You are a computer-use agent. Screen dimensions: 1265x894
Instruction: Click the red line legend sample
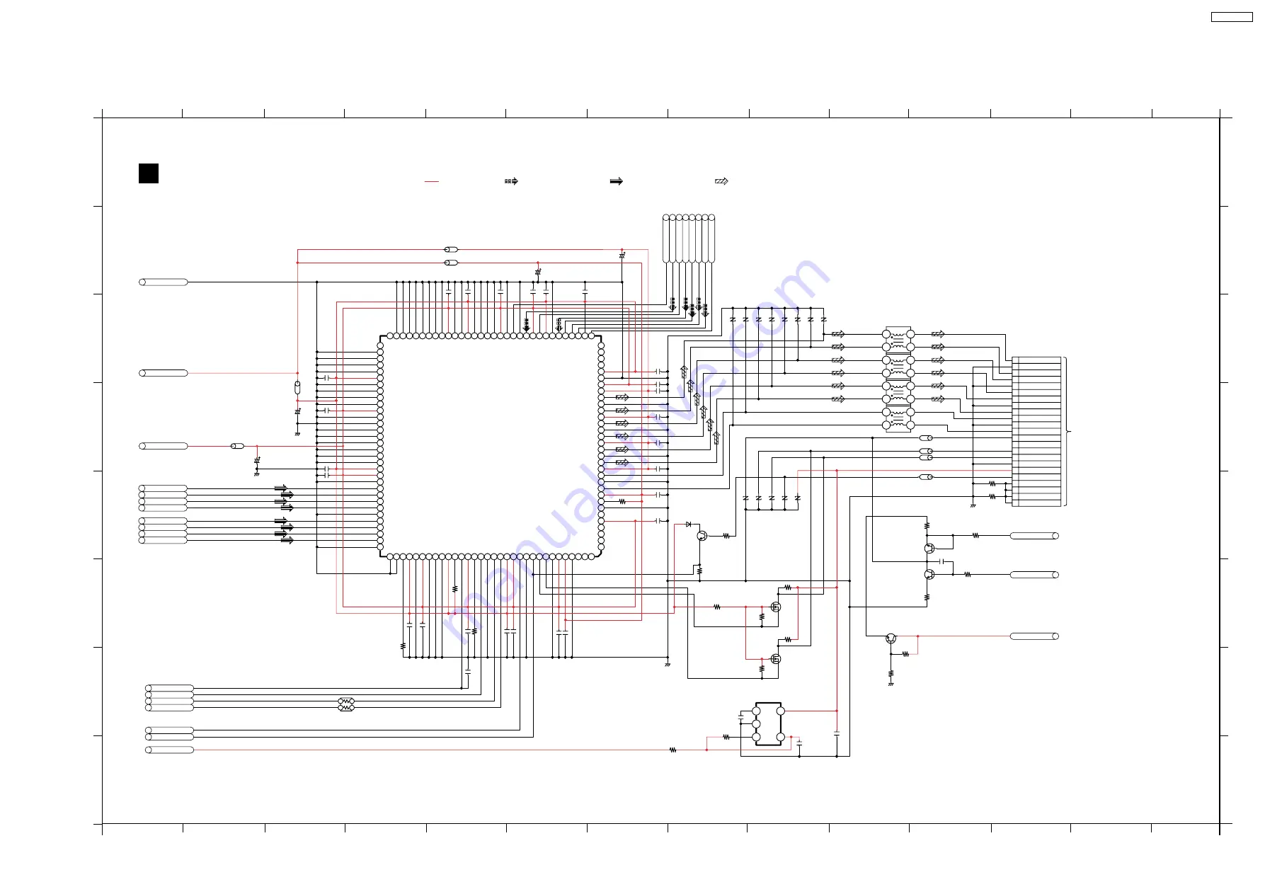[x=432, y=182]
